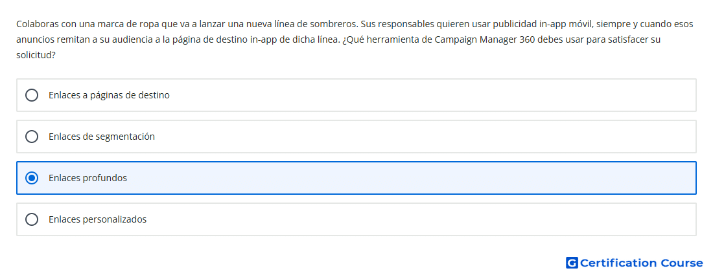This screenshot has height=275, width=713.
Task: Click the 'Enlaces a páginas de destino' label text
Action: tap(109, 95)
